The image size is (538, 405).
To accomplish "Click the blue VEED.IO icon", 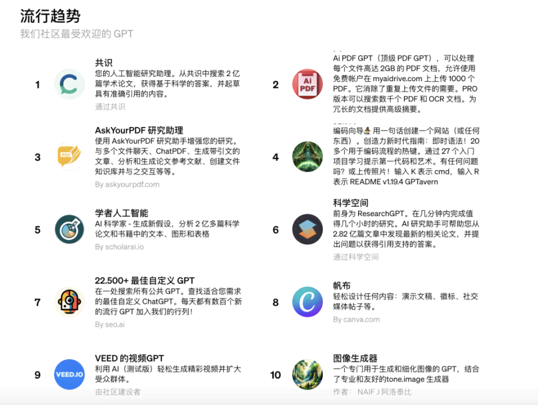I will (x=69, y=375).
